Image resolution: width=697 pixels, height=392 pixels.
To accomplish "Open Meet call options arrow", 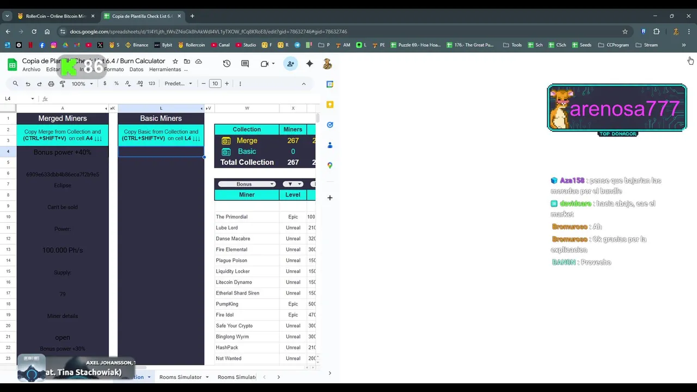I will (x=273, y=64).
